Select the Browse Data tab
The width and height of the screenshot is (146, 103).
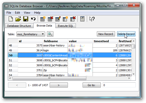tap(44, 26)
